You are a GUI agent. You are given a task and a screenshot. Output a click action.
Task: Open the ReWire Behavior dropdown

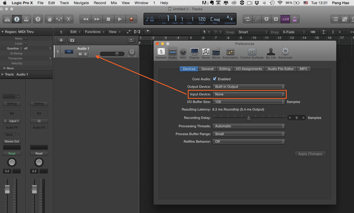(249, 141)
